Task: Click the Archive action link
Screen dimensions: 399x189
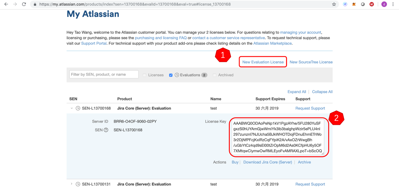Action: coord(304,162)
